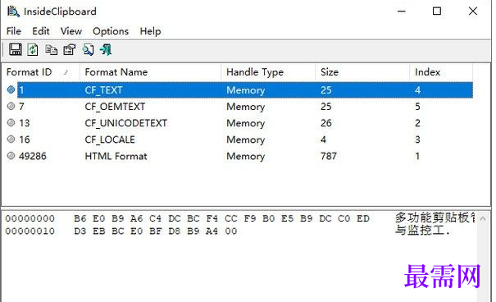
Task: Open the Help menu
Action: pos(150,31)
